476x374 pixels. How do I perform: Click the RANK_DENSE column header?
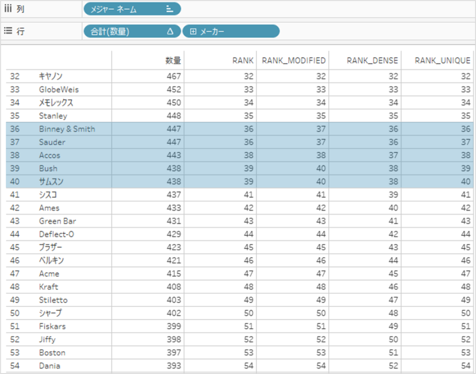(372, 61)
